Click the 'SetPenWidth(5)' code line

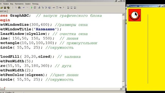[x=16, y=61]
